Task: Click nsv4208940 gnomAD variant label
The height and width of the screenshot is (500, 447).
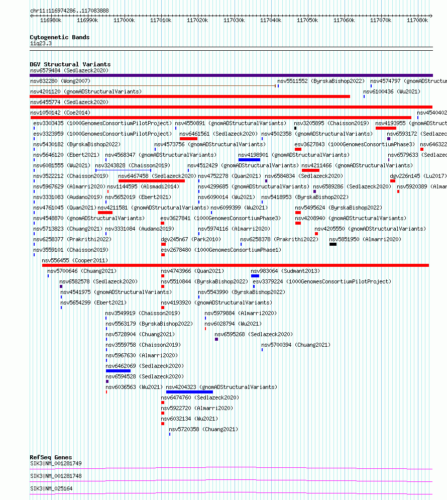Action: (351, 219)
